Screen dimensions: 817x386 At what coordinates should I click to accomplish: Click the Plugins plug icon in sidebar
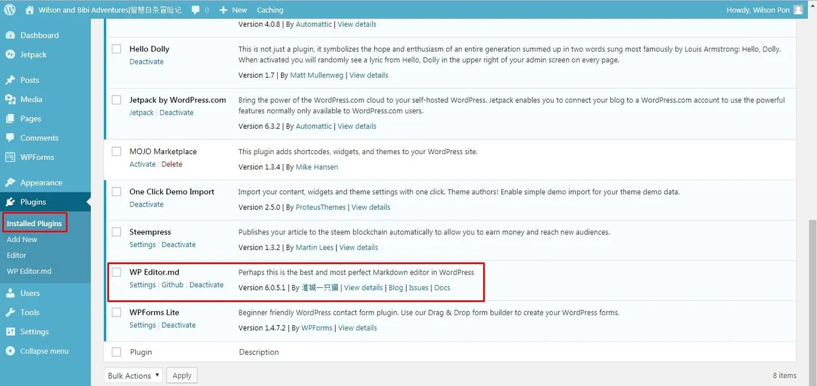tap(10, 202)
